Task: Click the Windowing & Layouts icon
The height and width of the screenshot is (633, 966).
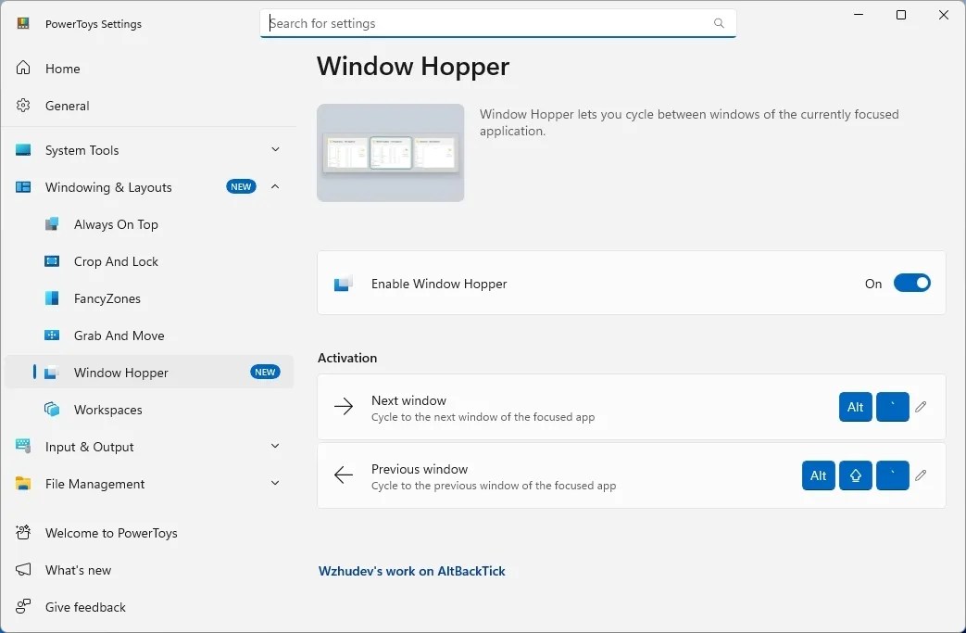Action: point(23,187)
